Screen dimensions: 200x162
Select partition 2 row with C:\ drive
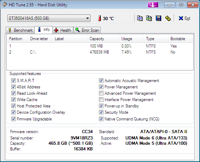100,52
